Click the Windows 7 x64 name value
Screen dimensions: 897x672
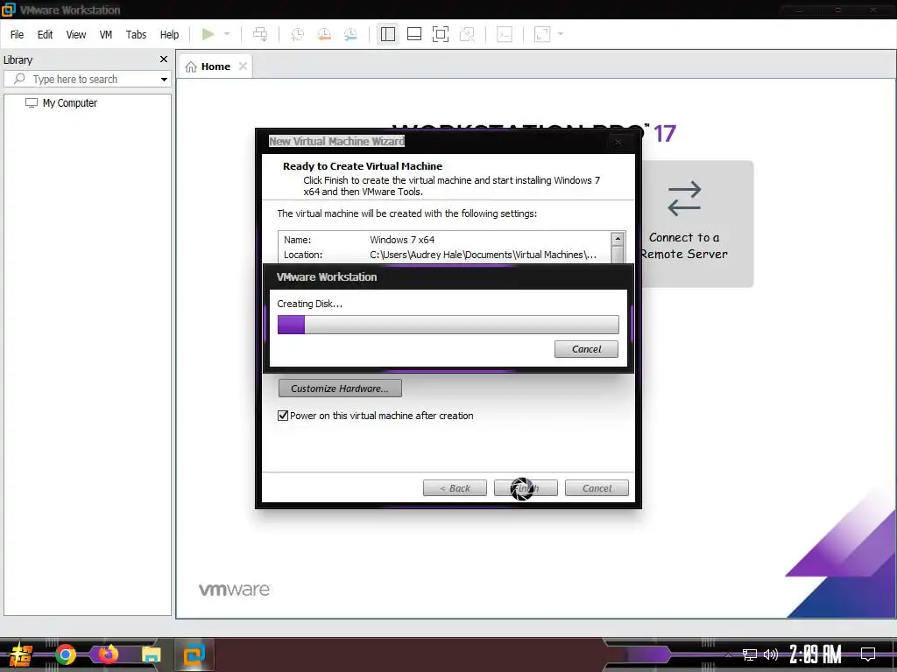pos(402,240)
